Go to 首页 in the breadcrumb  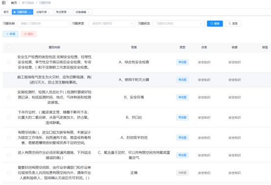pos(14,3)
